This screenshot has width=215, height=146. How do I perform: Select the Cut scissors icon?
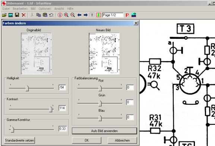[x=32, y=15]
